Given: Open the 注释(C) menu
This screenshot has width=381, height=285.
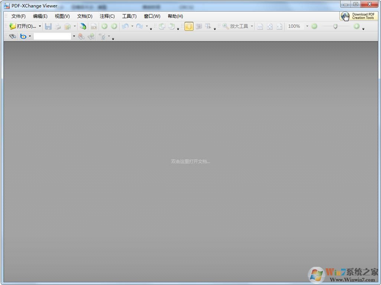Looking at the screenshot, I should point(107,16).
